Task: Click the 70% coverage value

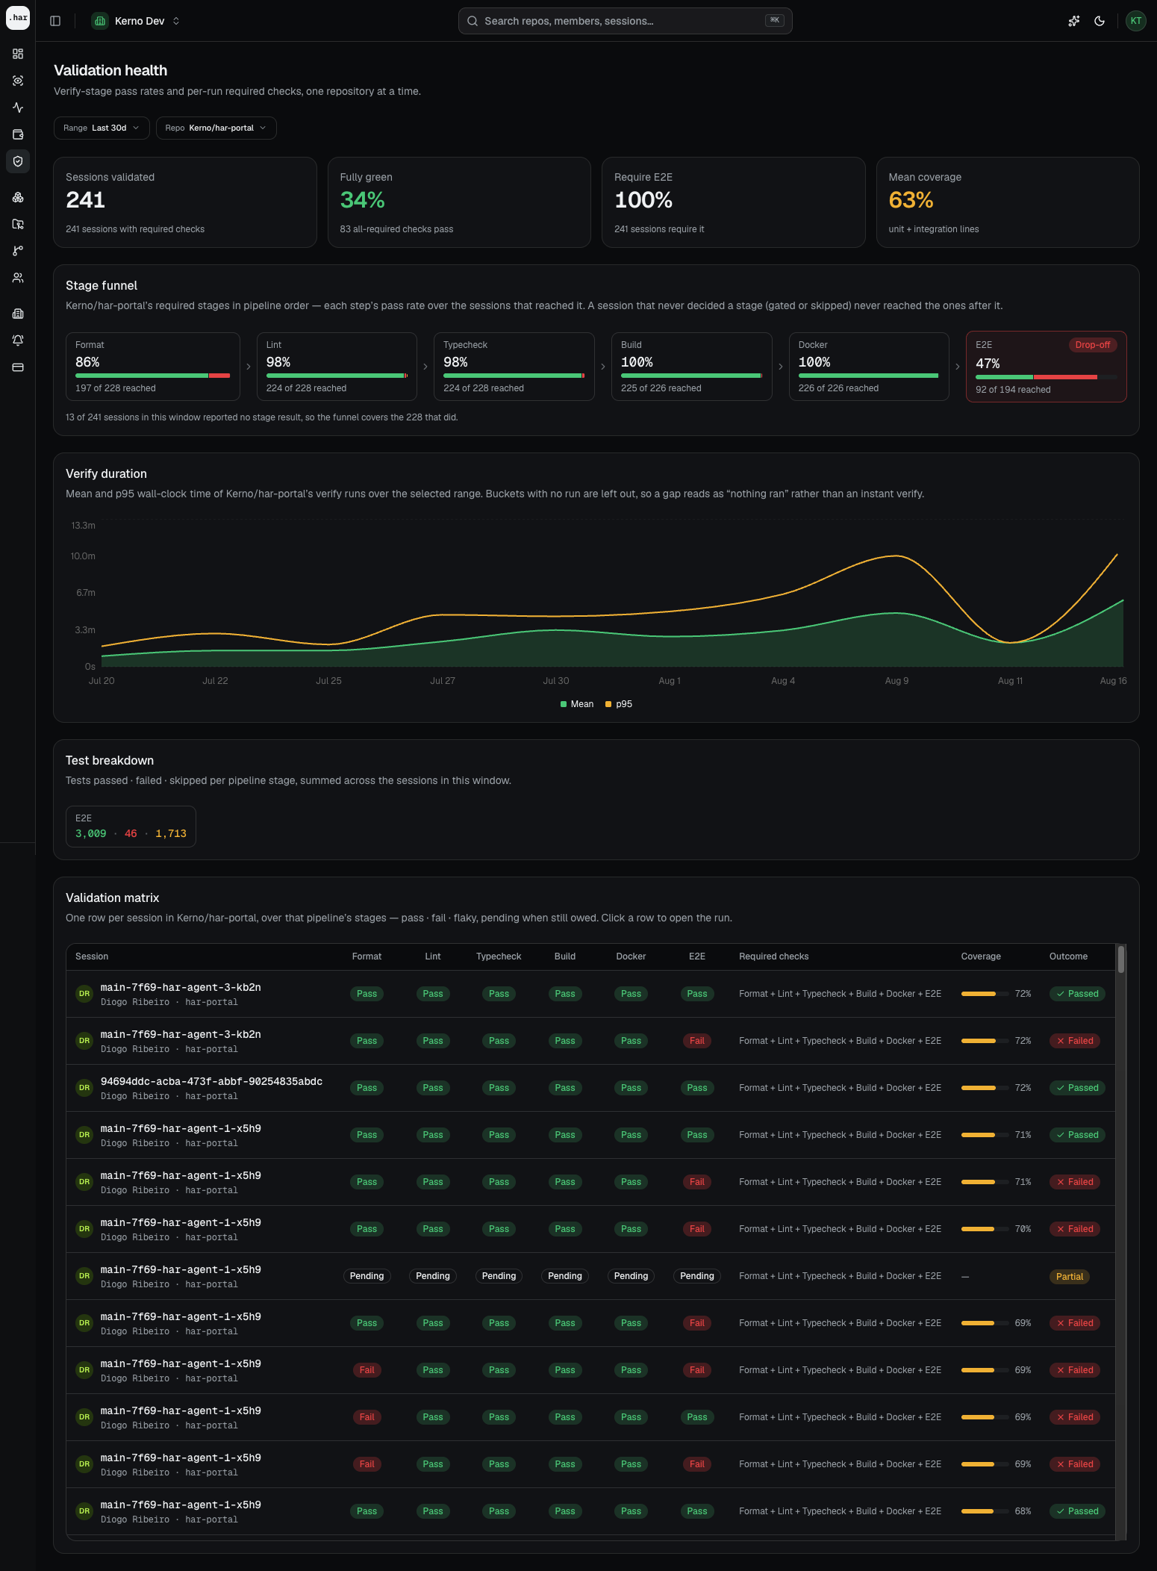Action: click(1023, 1229)
